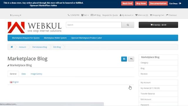Open Reviews in sidebar

[158, 74]
